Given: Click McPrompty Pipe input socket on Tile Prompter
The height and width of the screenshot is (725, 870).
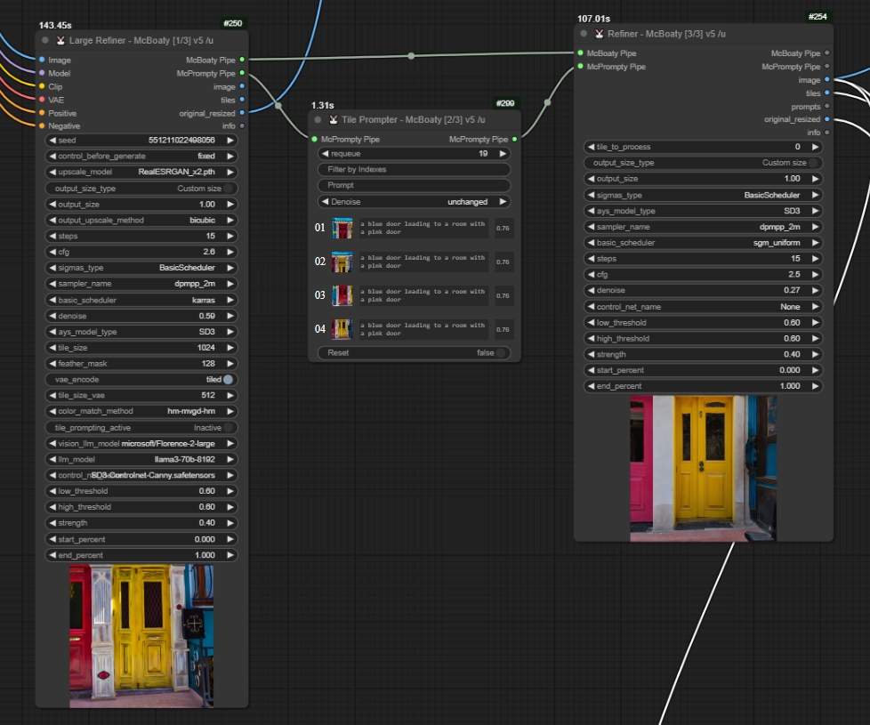Looking at the screenshot, I should coord(315,140).
